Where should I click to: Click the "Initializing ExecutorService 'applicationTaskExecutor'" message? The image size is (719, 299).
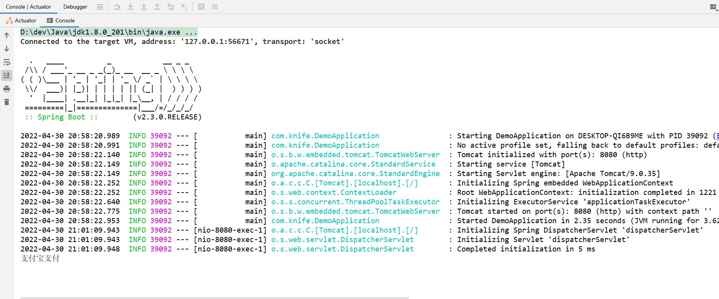574,202
